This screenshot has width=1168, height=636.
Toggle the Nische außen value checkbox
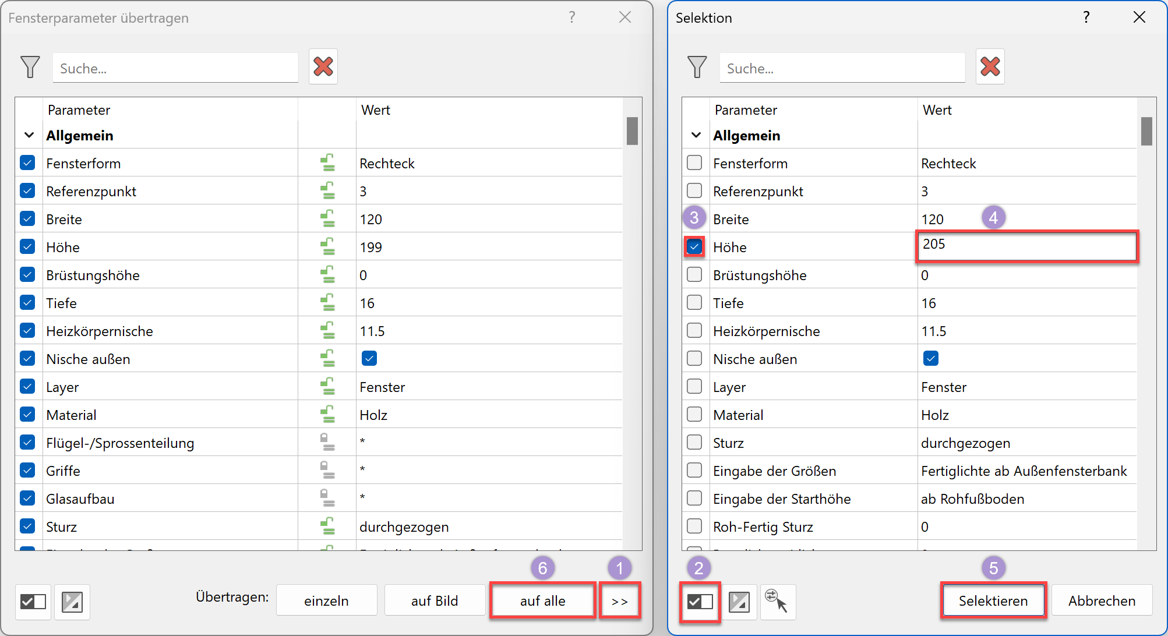(x=369, y=358)
